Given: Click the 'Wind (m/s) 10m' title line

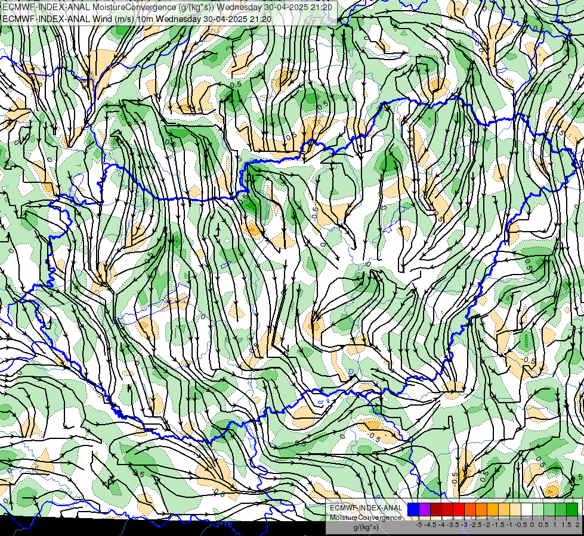Looking at the screenshot, I should pyautogui.click(x=137, y=19).
